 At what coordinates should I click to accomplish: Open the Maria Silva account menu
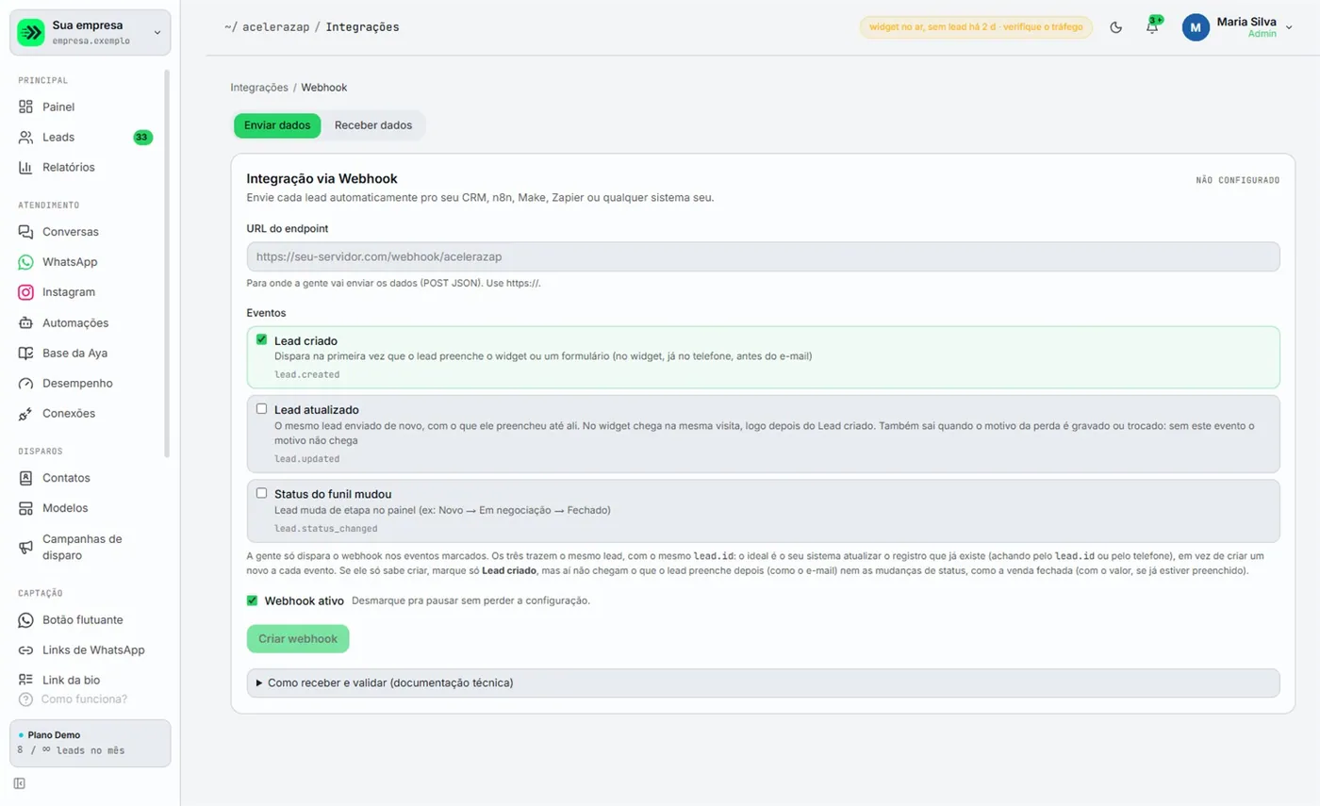[1238, 27]
